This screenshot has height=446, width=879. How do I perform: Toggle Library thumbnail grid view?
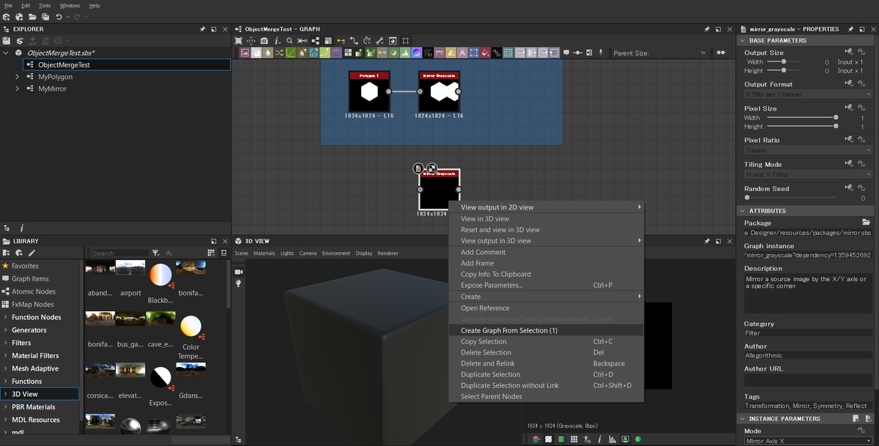pyautogui.click(x=209, y=253)
